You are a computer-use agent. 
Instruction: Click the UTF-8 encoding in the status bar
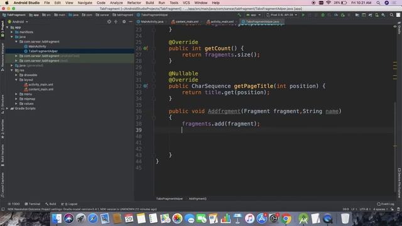point(364,209)
